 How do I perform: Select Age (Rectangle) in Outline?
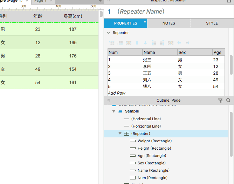pyautogui.click(x=152, y=156)
